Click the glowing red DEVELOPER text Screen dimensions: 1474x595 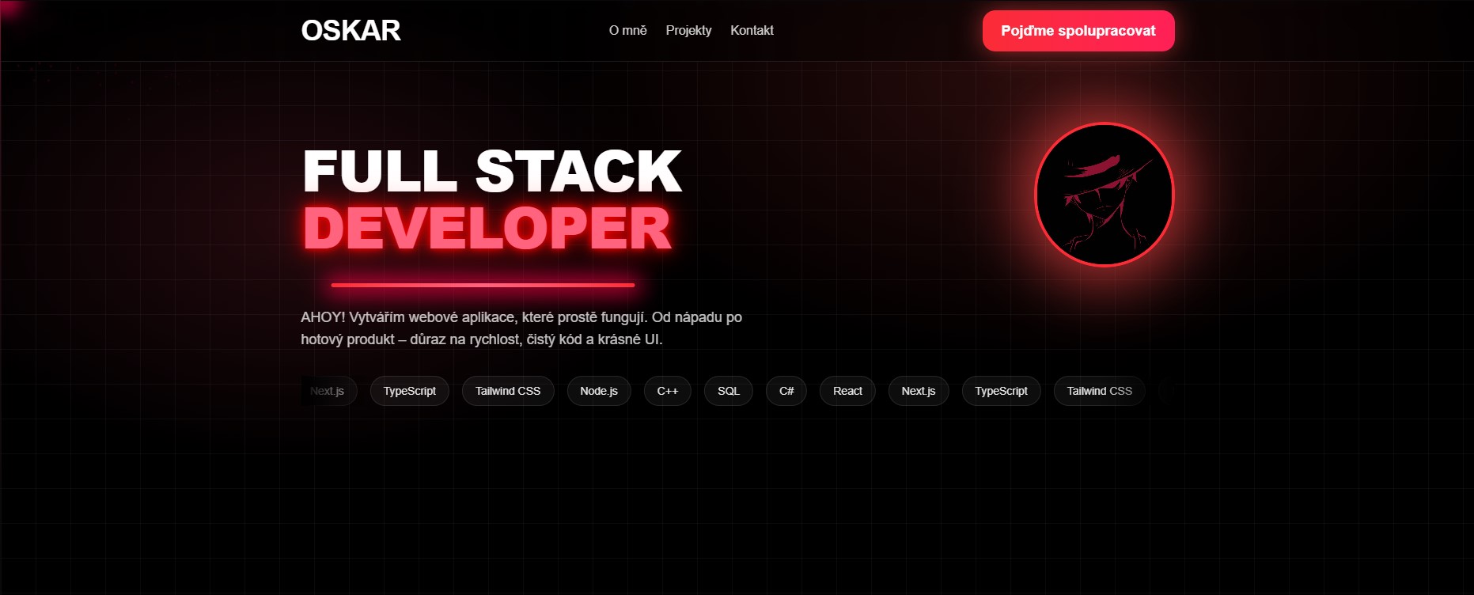tap(487, 229)
